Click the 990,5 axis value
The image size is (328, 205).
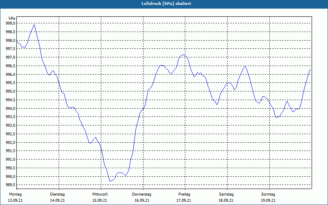tap(11, 168)
